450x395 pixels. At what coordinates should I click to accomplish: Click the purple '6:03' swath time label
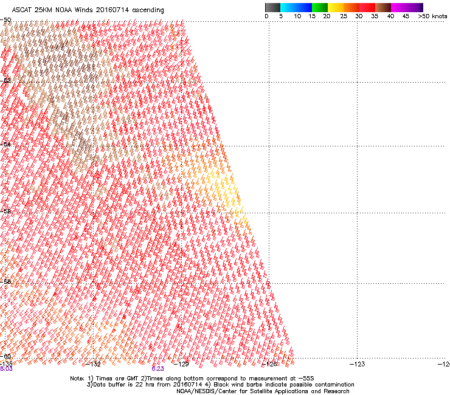6,369
